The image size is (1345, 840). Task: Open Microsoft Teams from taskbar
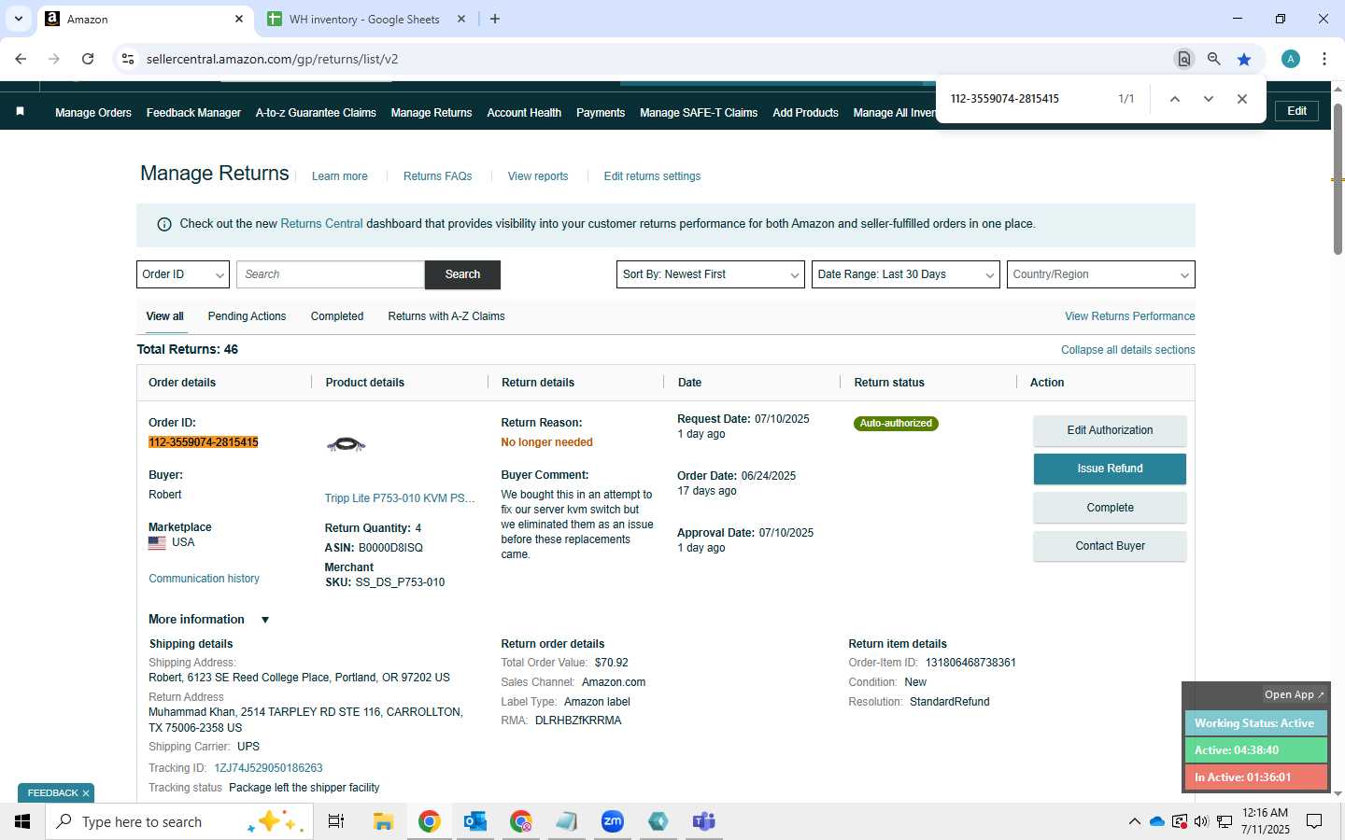coord(703,821)
